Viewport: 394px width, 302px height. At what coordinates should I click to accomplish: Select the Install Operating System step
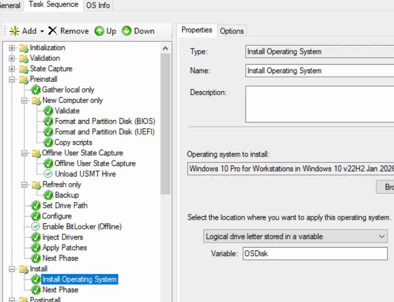click(79, 279)
